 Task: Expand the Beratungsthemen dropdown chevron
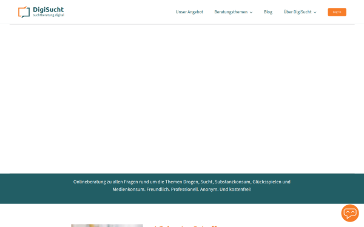(251, 13)
